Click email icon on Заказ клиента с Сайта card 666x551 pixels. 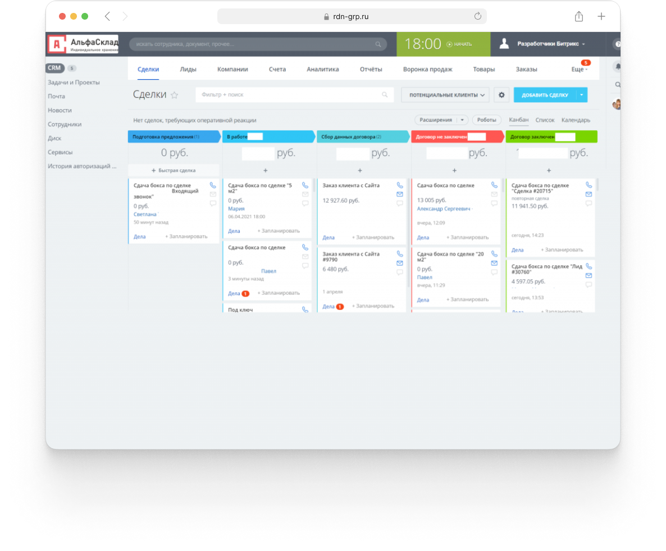[399, 194]
